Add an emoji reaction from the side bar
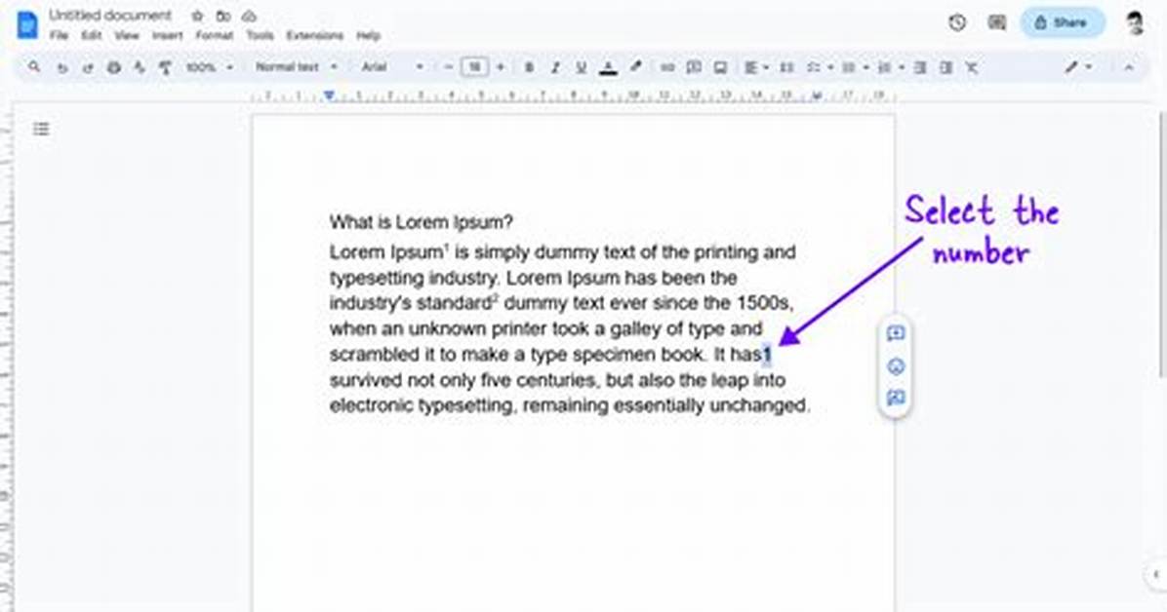 [896, 365]
